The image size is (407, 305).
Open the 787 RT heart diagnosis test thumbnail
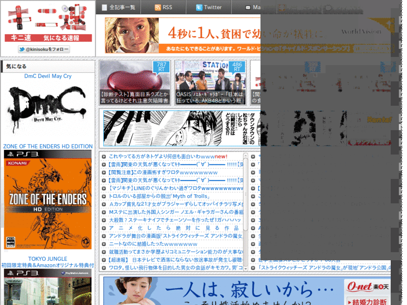click(135, 82)
